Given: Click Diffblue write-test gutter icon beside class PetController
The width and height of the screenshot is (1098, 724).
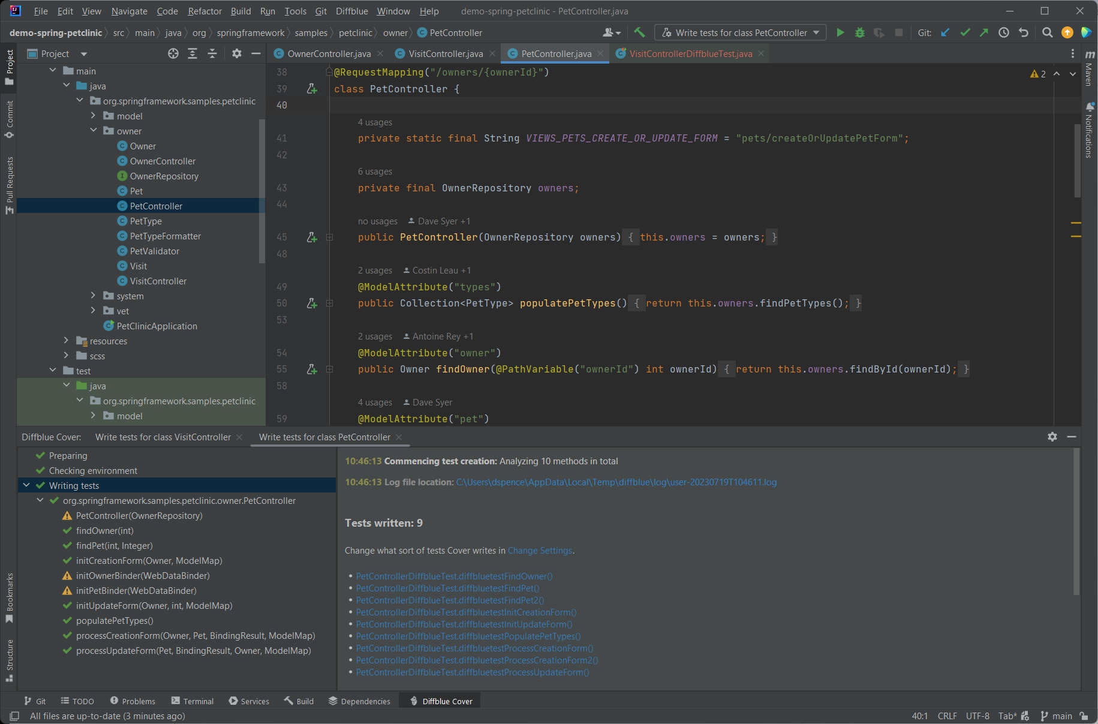Looking at the screenshot, I should tap(312, 89).
